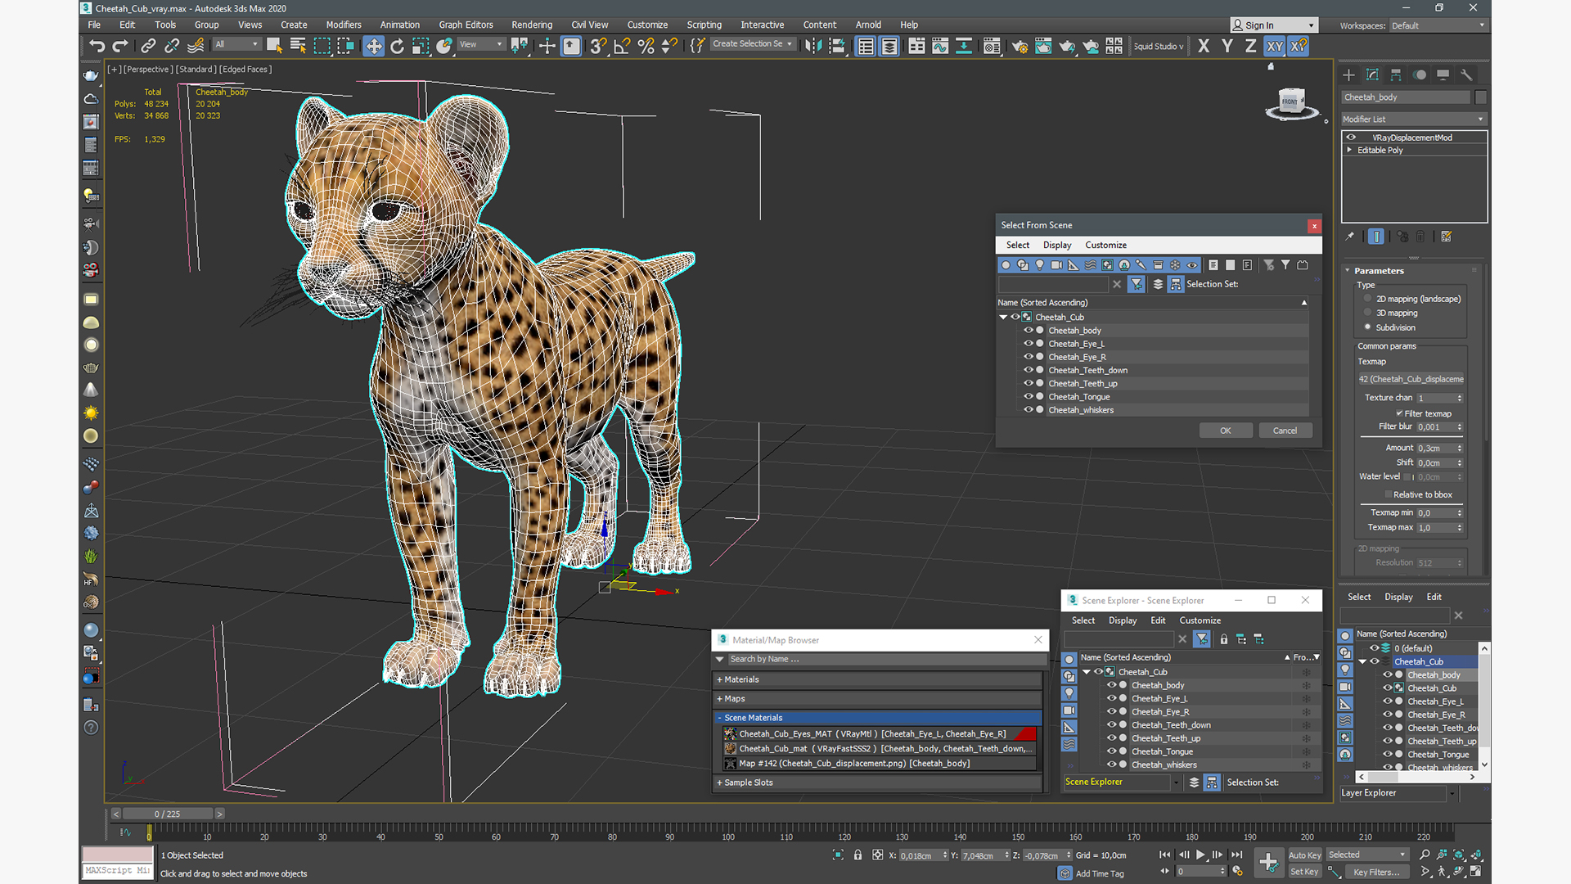Click the time slider 0 / 225 handle
The image size is (1571, 884).
click(x=168, y=814)
